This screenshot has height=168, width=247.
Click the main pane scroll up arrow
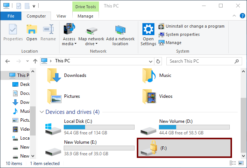point(243,72)
